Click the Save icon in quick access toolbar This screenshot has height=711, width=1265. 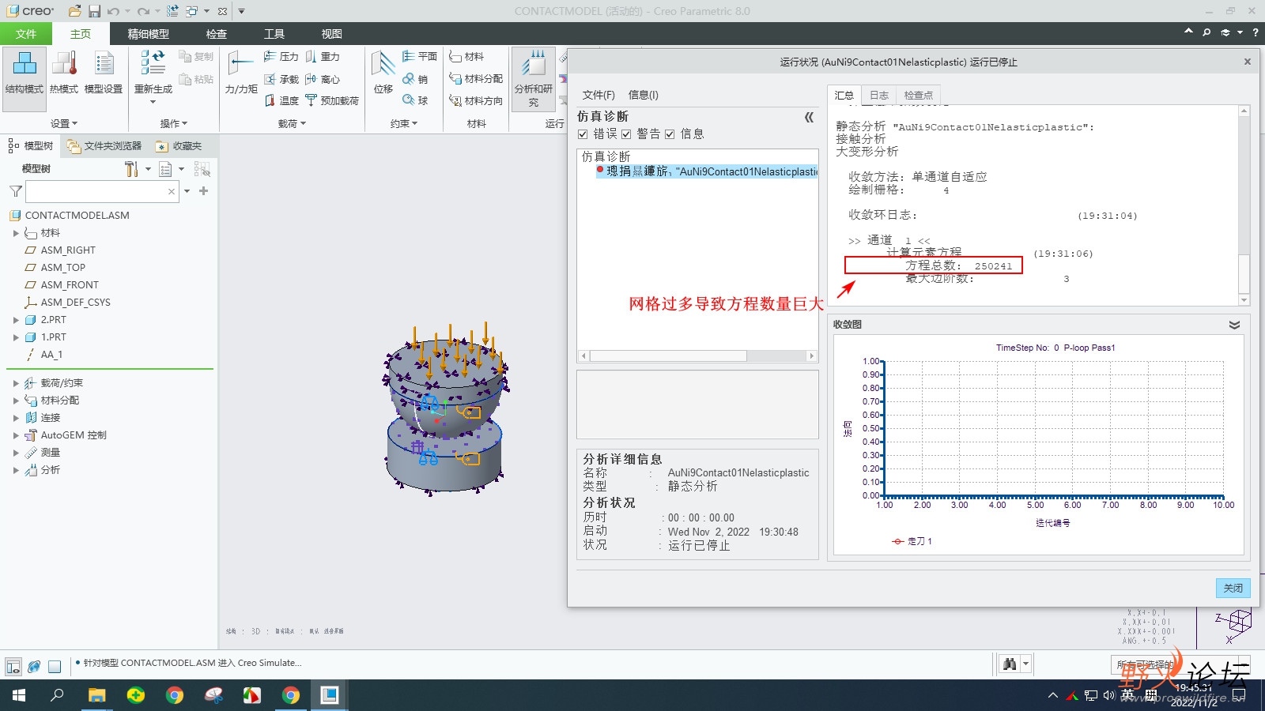[94, 11]
